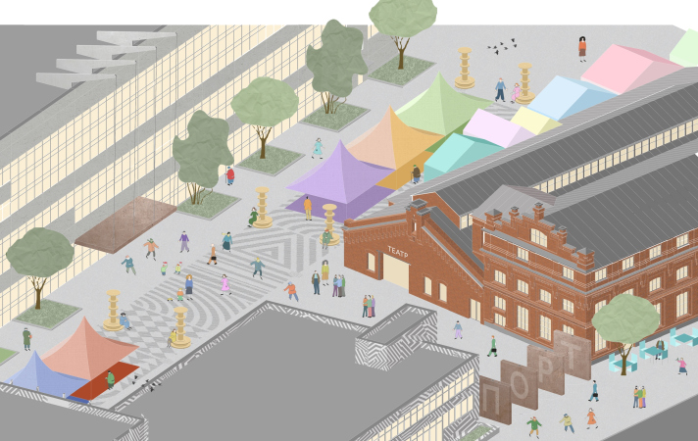Image resolution: width=698 pixels, height=441 pixels.
Task: Click the teal roof canopy
Action: pyautogui.click(x=459, y=154)
